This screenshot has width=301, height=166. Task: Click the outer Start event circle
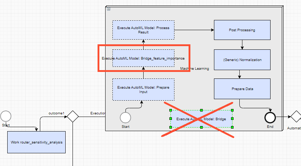(6, 116)
